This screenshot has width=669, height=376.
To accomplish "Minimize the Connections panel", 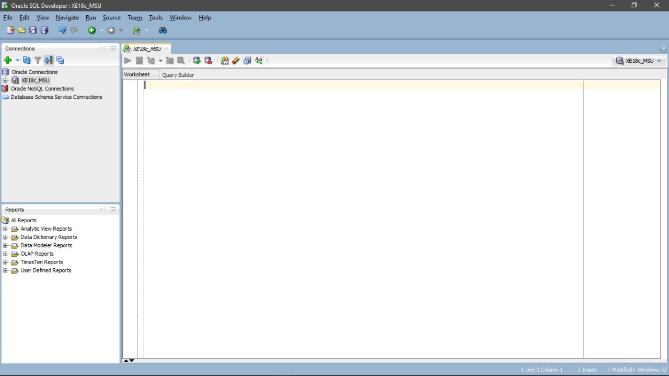I will (113, 48).
